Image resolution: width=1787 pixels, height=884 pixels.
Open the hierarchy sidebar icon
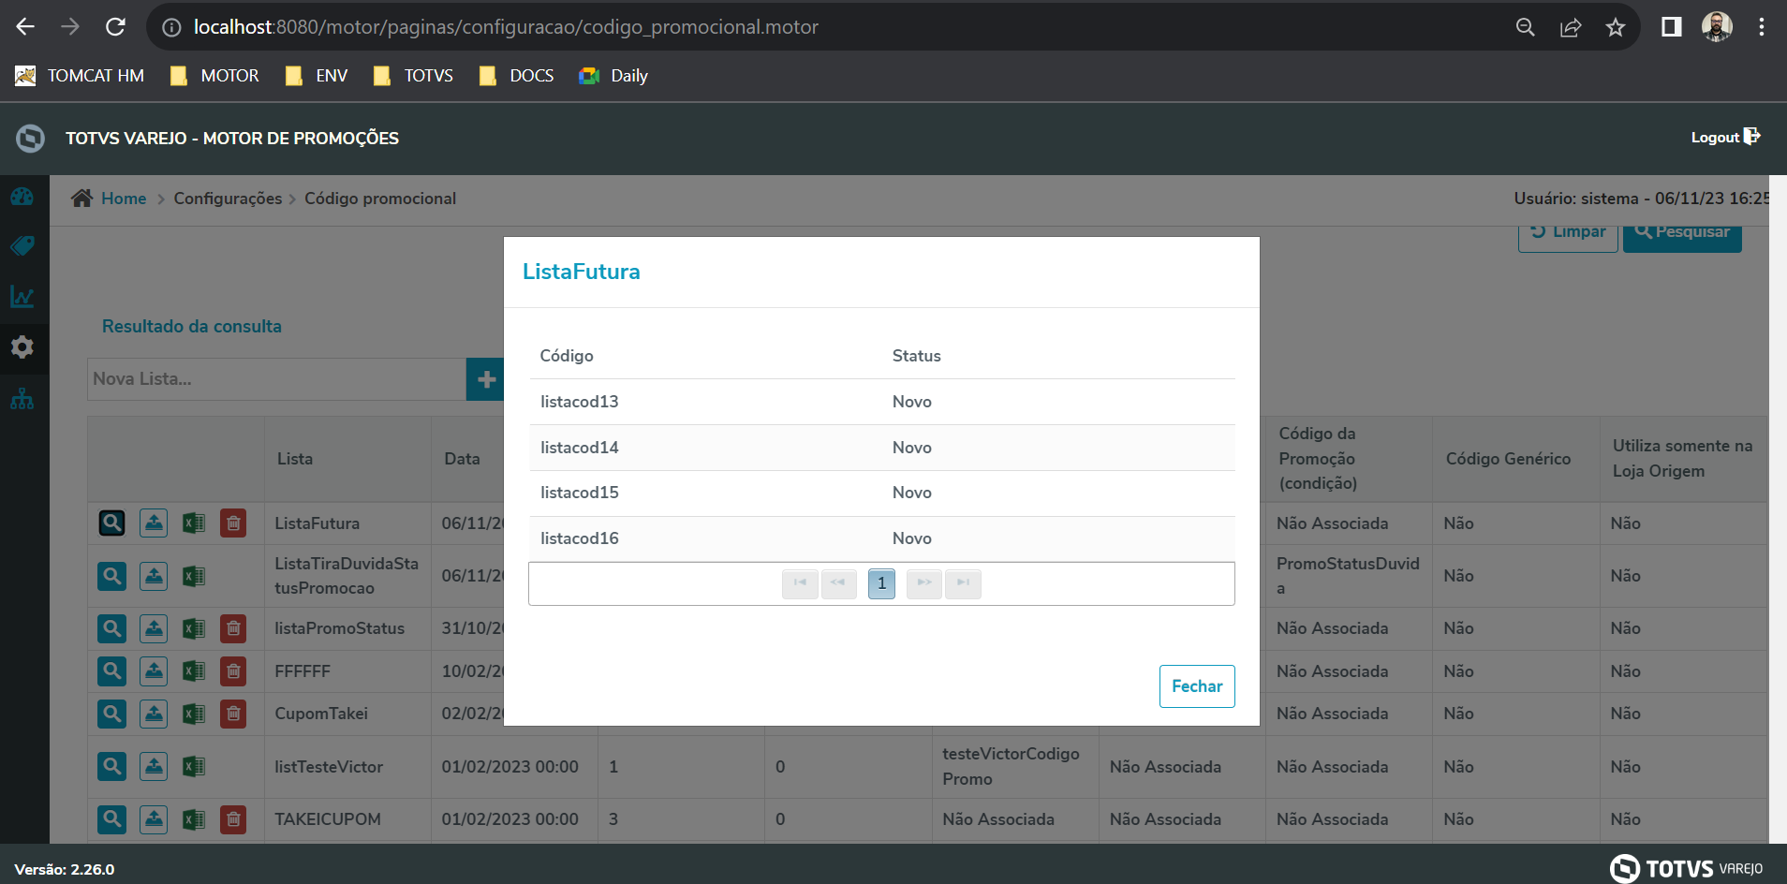pos(22,400)
